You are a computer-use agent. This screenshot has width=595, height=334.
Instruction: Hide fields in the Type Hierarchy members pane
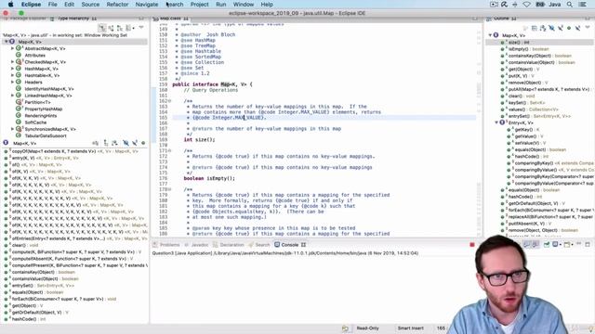[x=126, y=143]
